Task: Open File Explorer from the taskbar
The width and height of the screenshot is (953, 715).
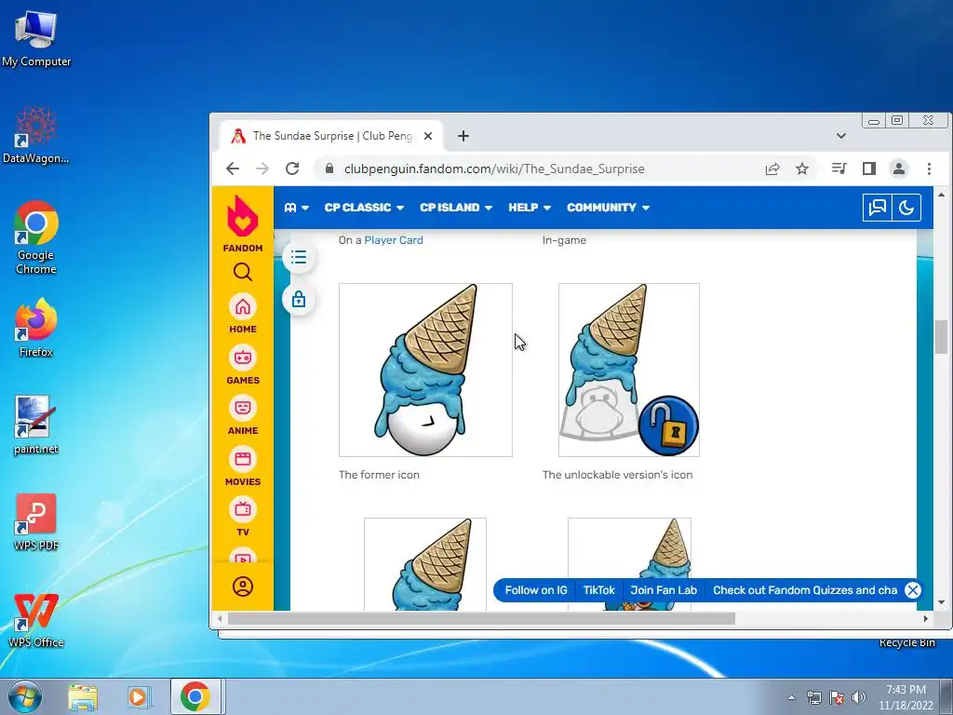Action: (x=83, y=696)
